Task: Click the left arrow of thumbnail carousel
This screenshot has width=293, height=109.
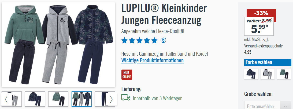Action: pyautogui.click(x=6, y=99)
